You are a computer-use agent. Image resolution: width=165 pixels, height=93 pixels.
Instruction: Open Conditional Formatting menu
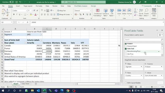pos(98,13)
